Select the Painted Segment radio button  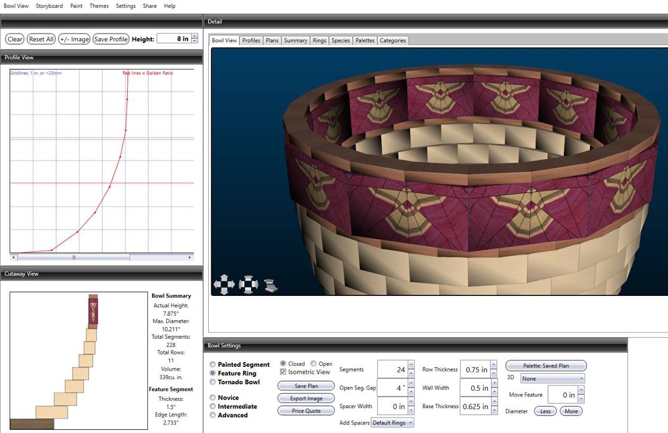pyautogui.click(x=213, y=365)
